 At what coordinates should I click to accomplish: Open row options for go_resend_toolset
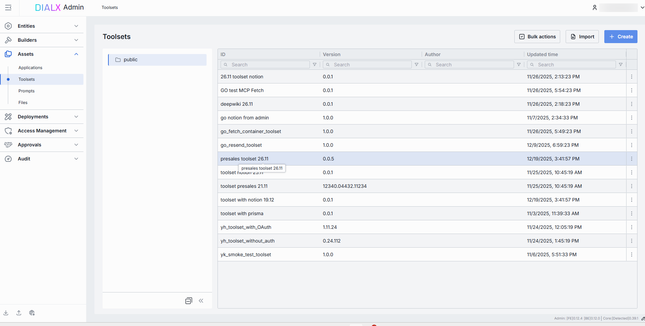631,145
